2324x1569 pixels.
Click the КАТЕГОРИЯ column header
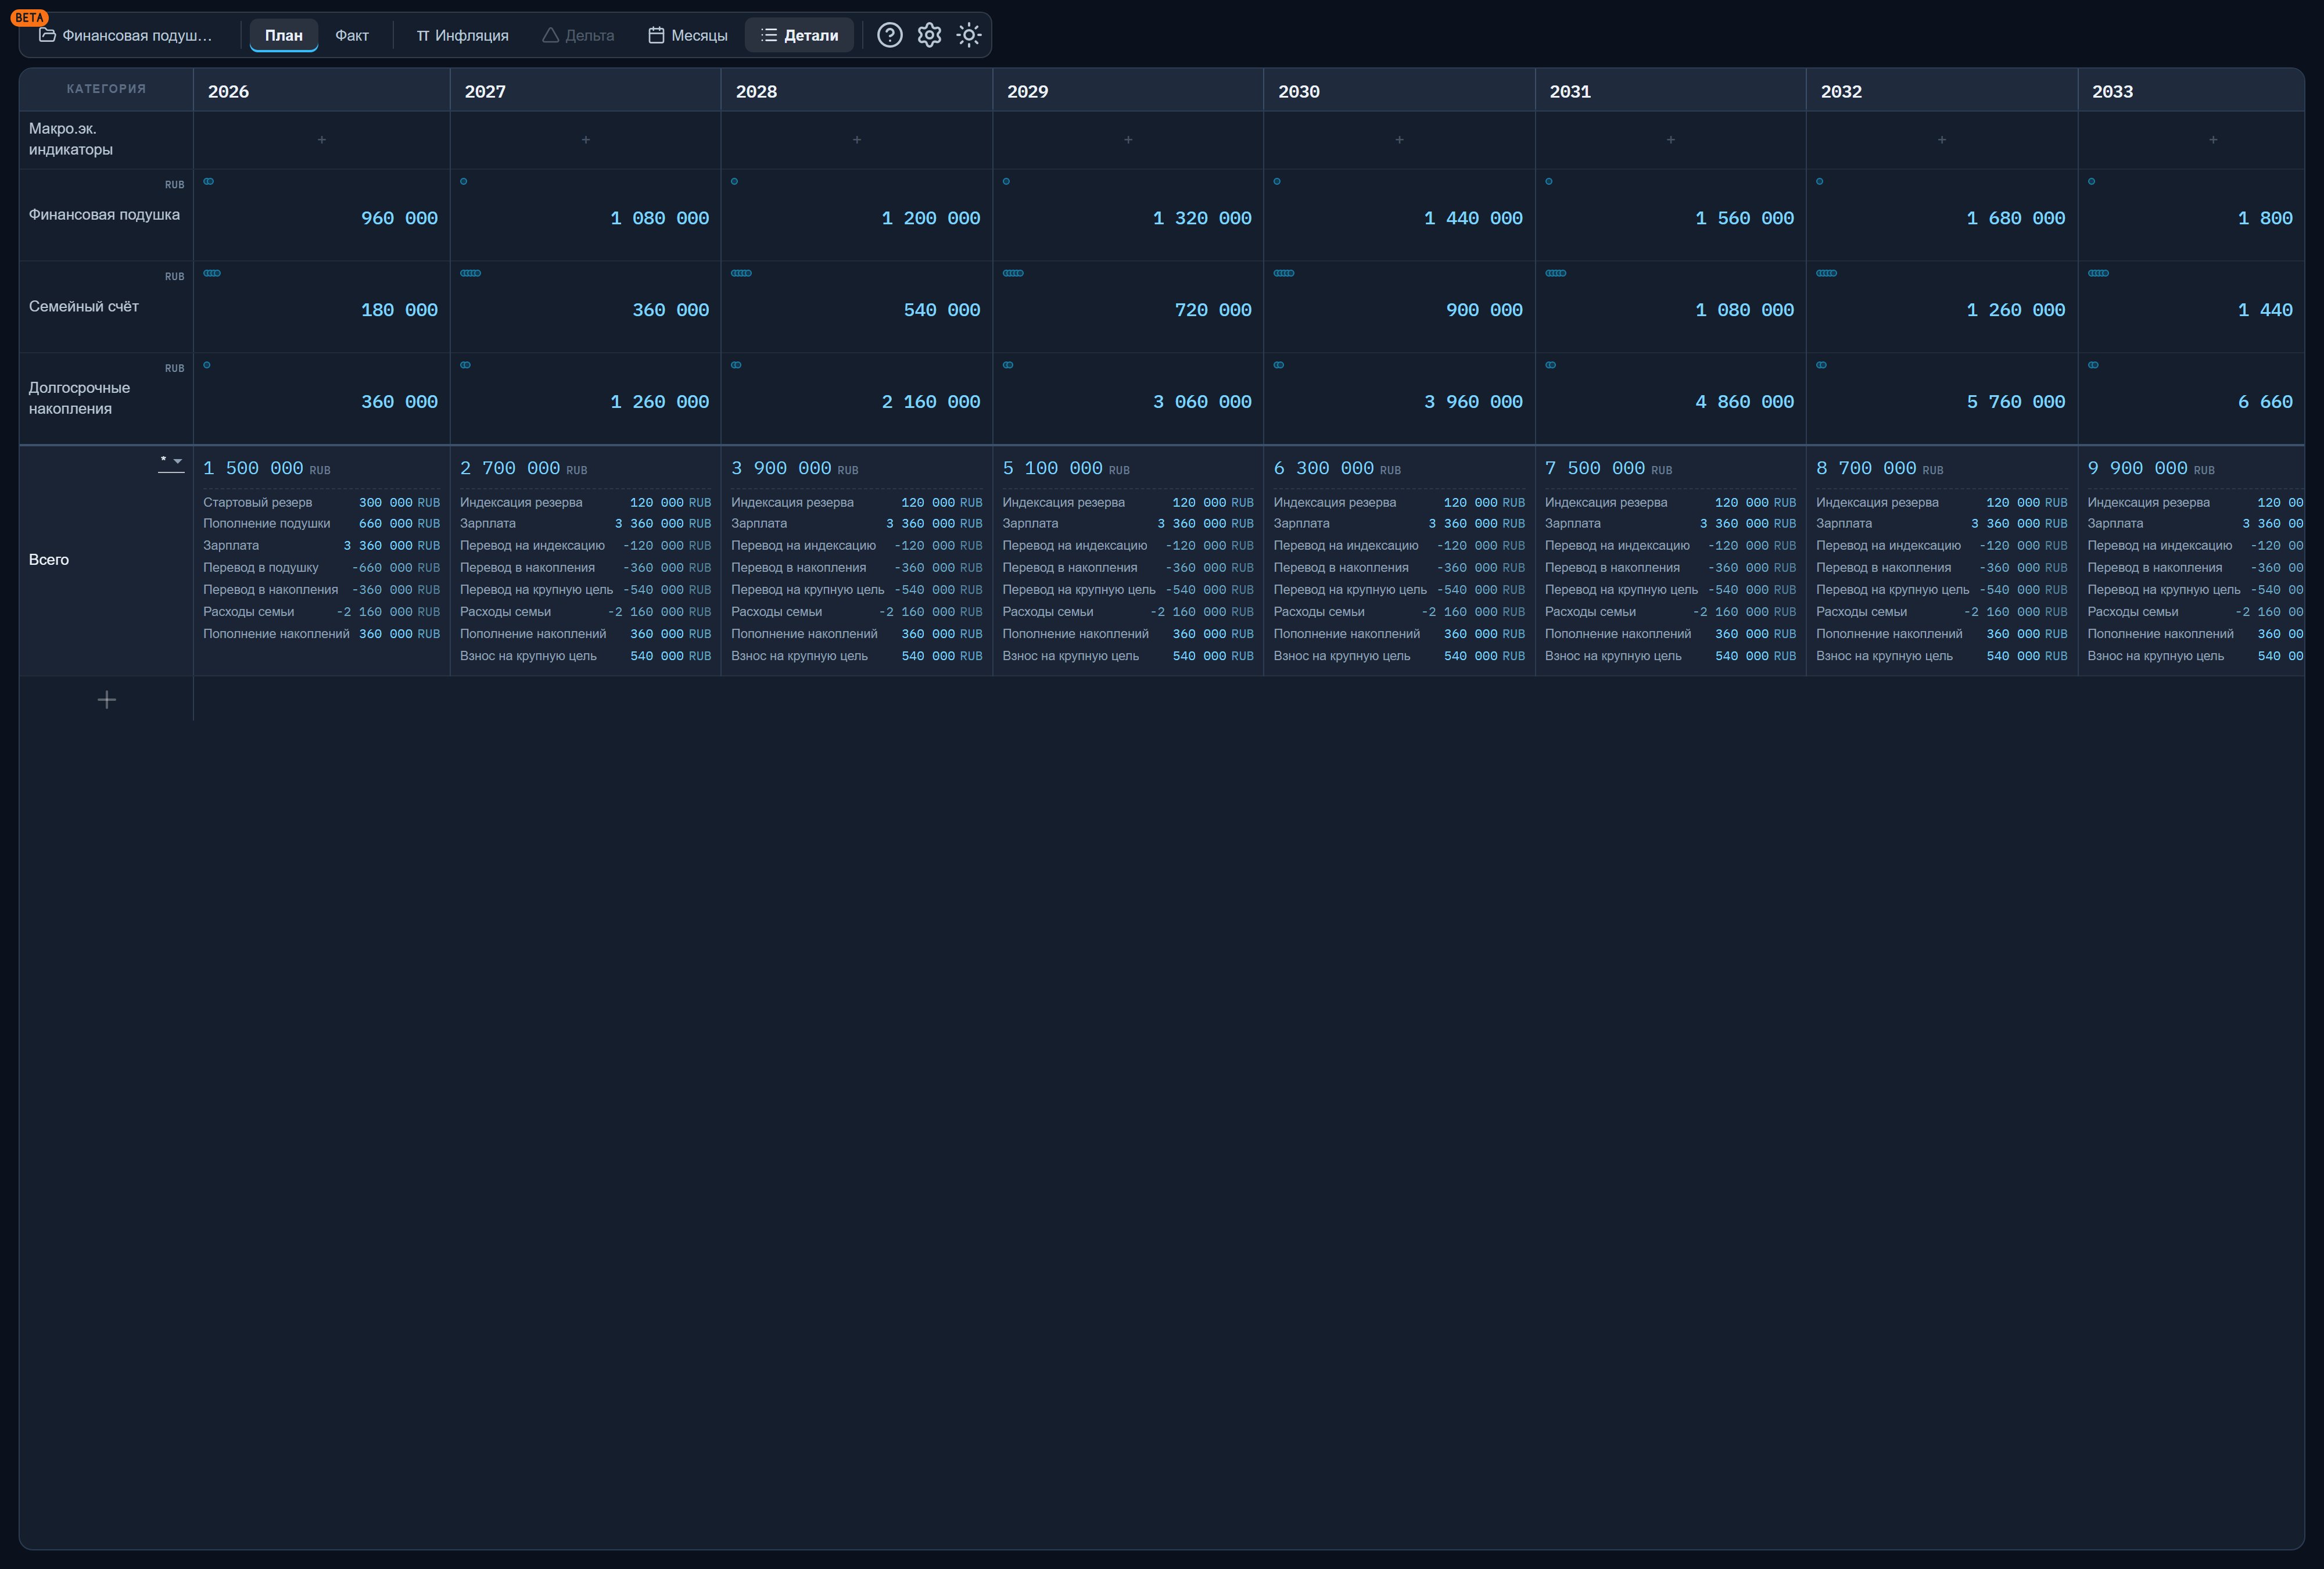click(106, 89)
